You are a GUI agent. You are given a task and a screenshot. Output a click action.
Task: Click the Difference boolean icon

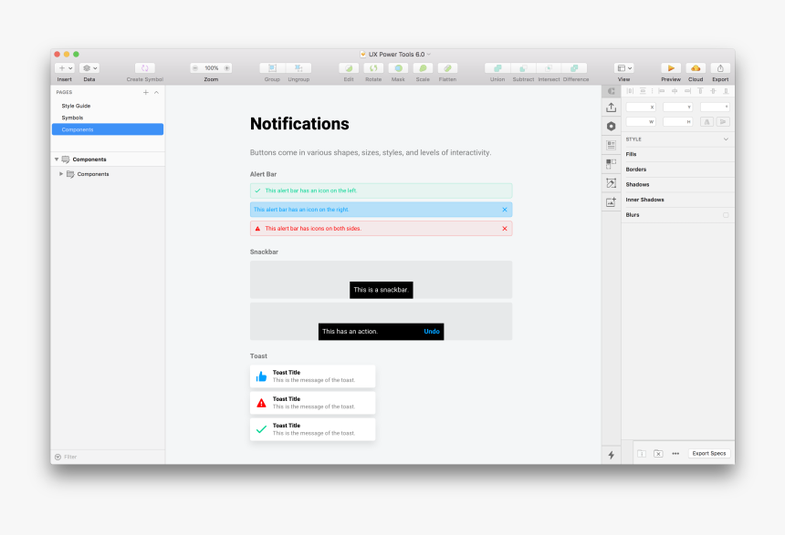coord(575,68)
